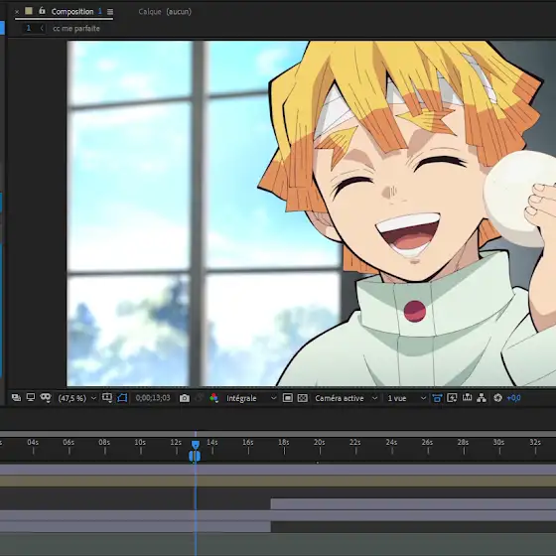Toggle pixel aspect ratio correction icon

tap(437, 398)
